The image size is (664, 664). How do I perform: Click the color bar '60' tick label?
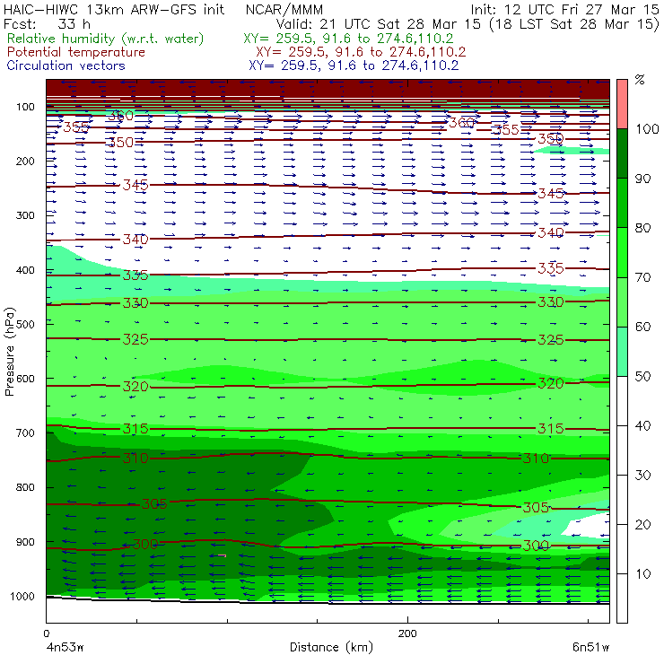tap(642, 327)
